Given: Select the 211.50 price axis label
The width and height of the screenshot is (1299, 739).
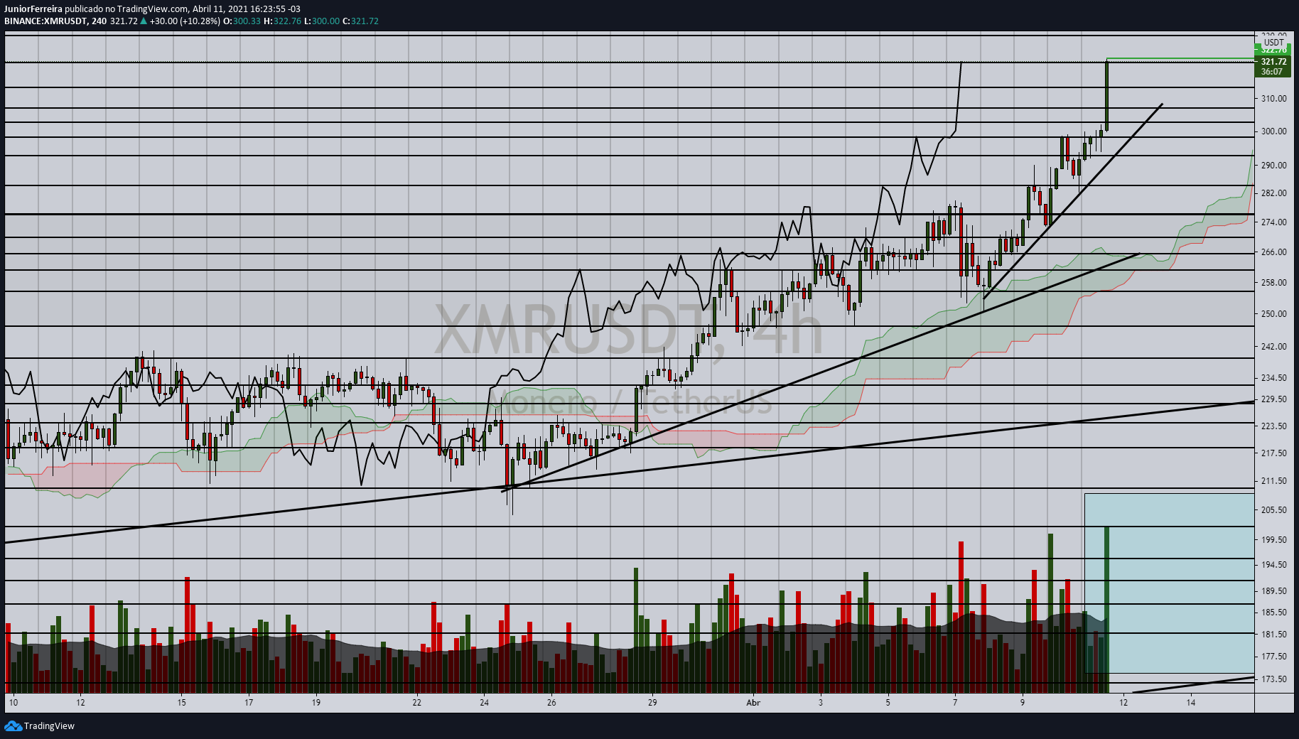Looking at the screenshot, I should [1273, 481].
